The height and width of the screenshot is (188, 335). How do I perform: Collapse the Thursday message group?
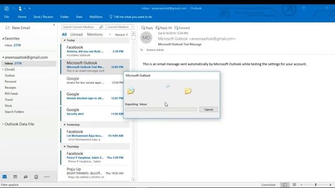(64, 146)
